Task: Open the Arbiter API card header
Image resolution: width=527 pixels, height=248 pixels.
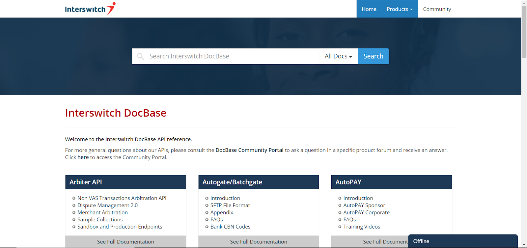Action: (x=125, y=182)
